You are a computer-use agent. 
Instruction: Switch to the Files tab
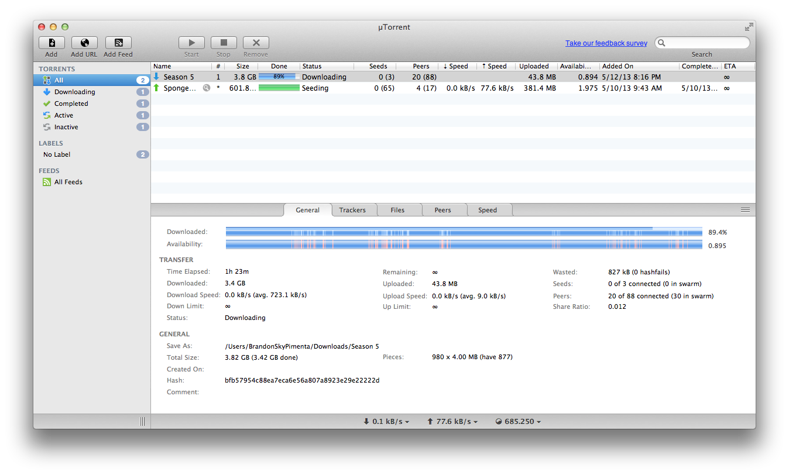(397, 210)
